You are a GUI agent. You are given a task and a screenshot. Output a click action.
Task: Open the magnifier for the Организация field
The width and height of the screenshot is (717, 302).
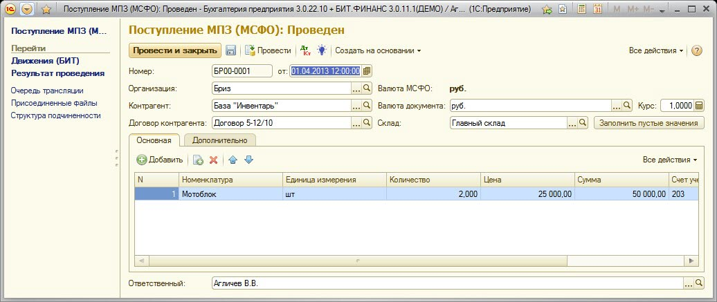[x=367, y=88]
